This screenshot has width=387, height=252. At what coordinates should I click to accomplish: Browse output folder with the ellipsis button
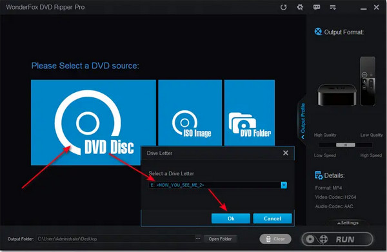click(198, 238)
